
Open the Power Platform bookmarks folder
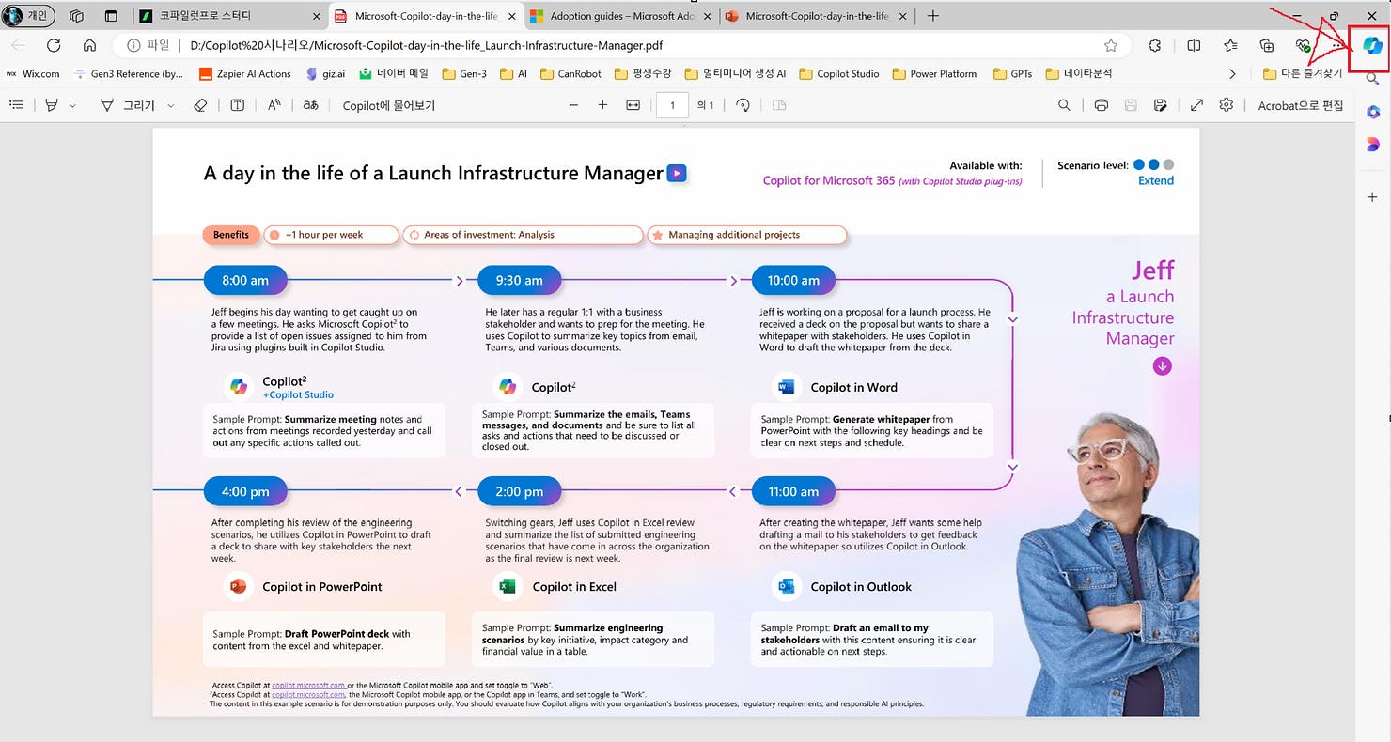934,73
